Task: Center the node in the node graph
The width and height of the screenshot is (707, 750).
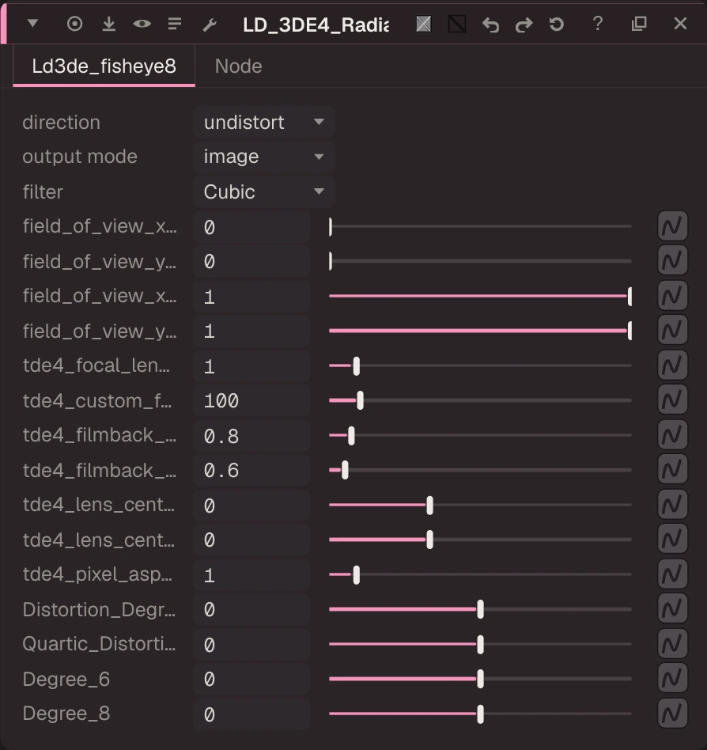Action: (74, 24)
